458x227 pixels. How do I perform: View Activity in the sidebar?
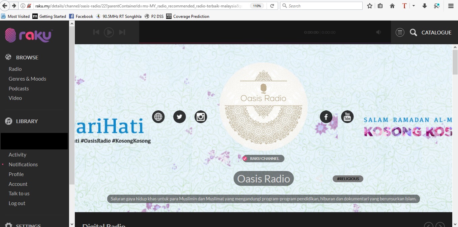18,154
